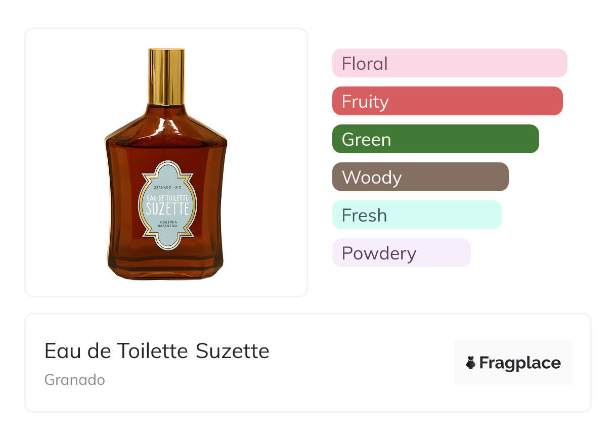
Task: Select the red Fruity accord bar
Action: [447, 101]
